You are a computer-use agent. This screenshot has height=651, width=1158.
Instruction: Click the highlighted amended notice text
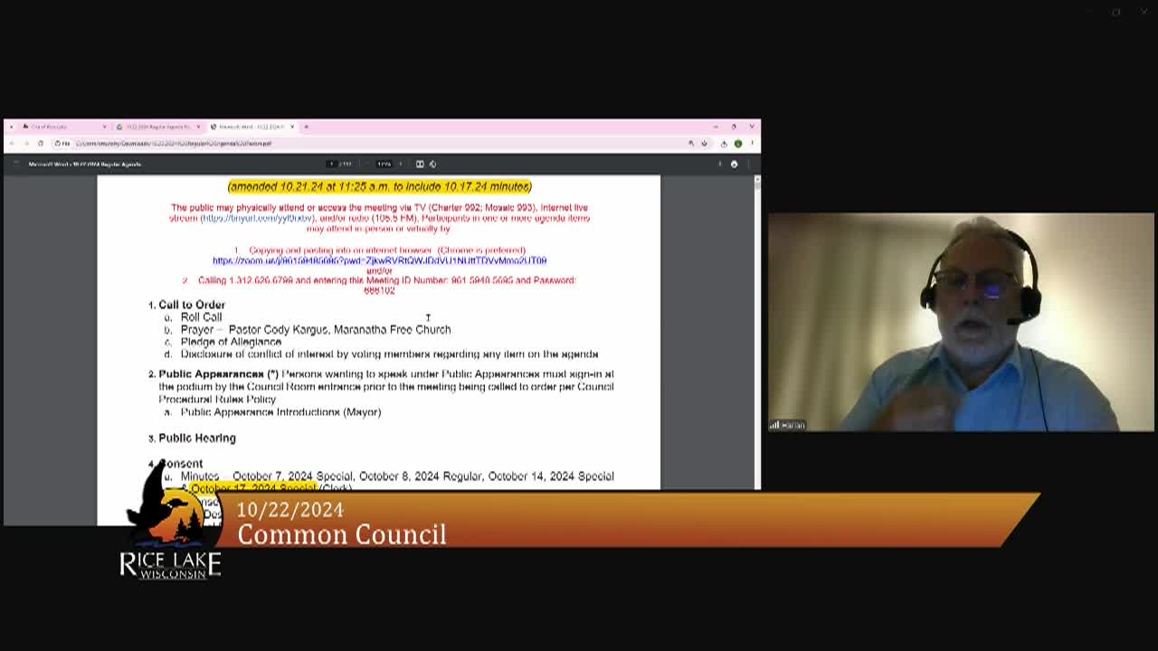[x=379, y=186]
